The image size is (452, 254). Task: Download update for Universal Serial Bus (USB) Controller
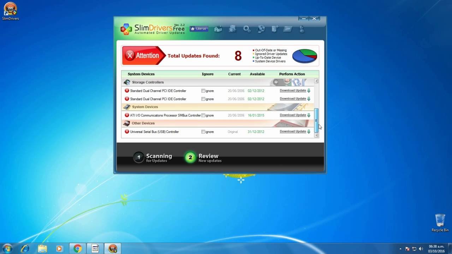coord(293,131)
